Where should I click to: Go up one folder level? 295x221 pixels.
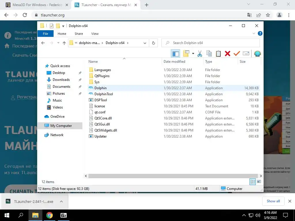tap(64, 43)
